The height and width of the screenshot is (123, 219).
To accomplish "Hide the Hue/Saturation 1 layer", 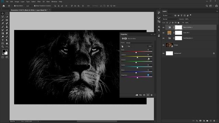I will (x=164, y=38).
